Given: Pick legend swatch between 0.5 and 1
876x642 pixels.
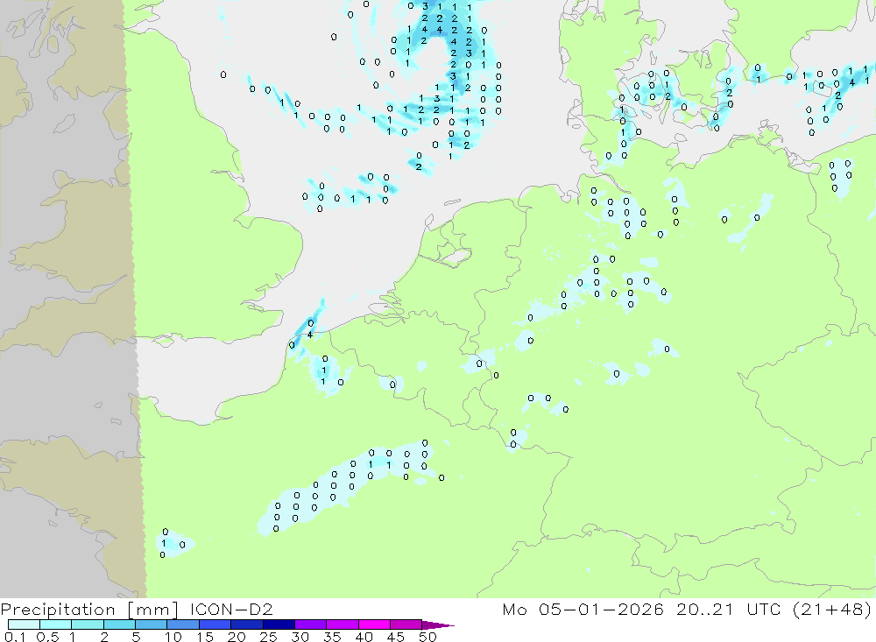Looking at the screenshot, I should 56,624.
